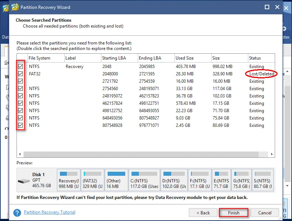Image resolution: width=292 pixels, height=221 pixels.
Task: Toggle checkbox for 80.69 GB NTFS partition
Action: point(21,125)
